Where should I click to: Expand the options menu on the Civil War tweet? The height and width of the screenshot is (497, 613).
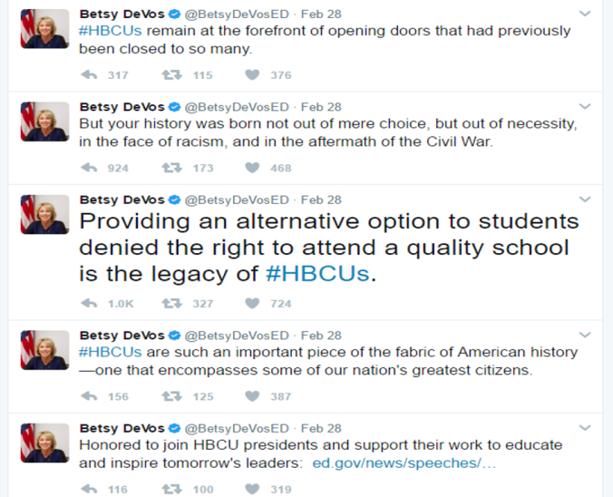point(585,107)
